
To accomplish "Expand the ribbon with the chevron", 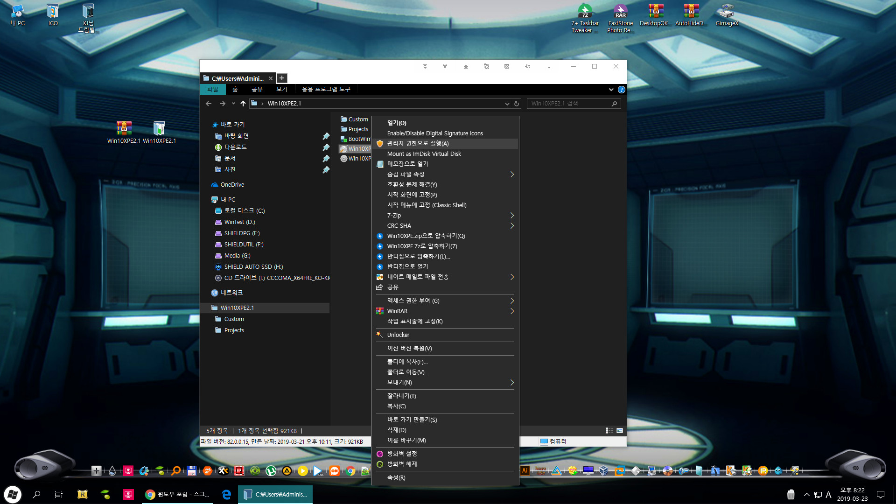I will 611,90.
